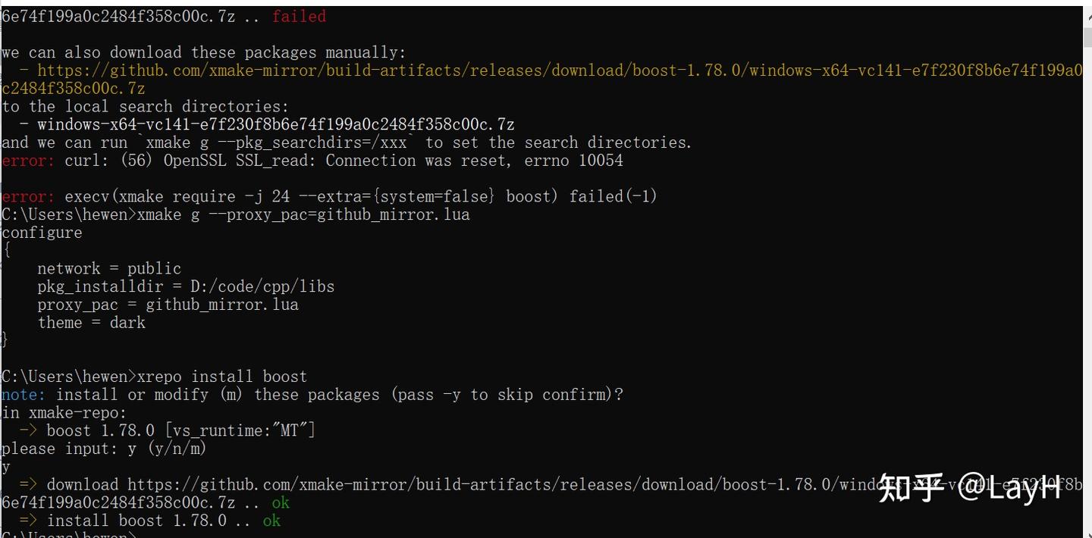Click the "please input: y (y/n/m)" prompt
The image size is (1092, 538).
pyautogui.click(x=104, y=449)
